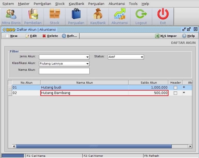Click the 500,000 saldo cell
The image size is (199, 158).
click(x=148, y=93)
